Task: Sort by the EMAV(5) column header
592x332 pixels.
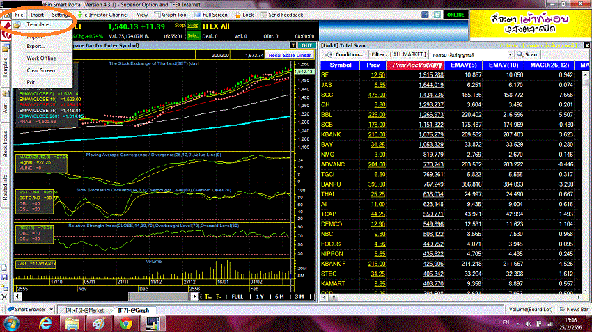Action: 464,65
